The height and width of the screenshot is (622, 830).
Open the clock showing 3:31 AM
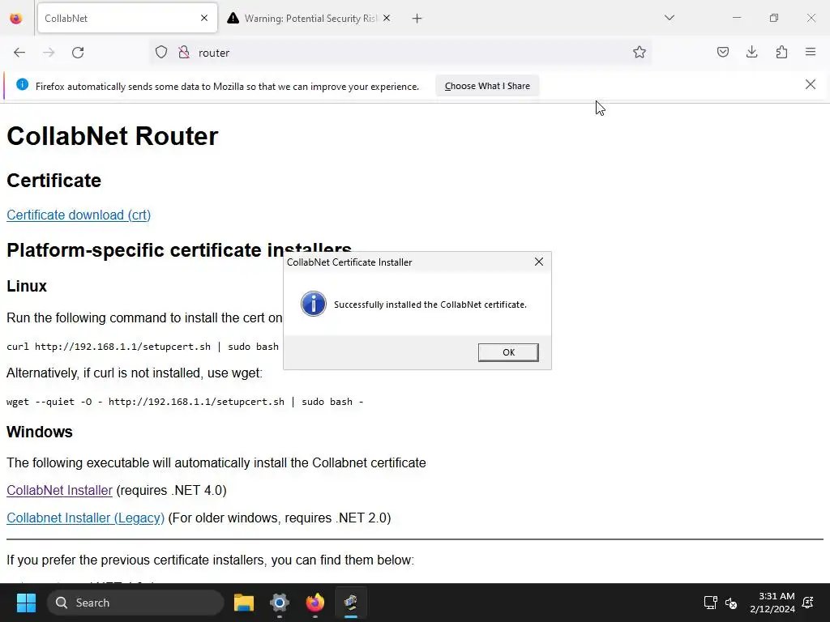coord(772,603)
